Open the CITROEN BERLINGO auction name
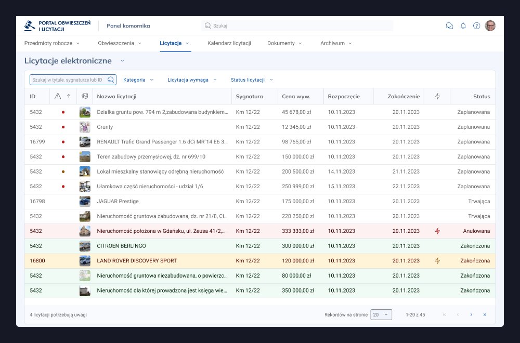520x343 pixels. tap(121, 246)
